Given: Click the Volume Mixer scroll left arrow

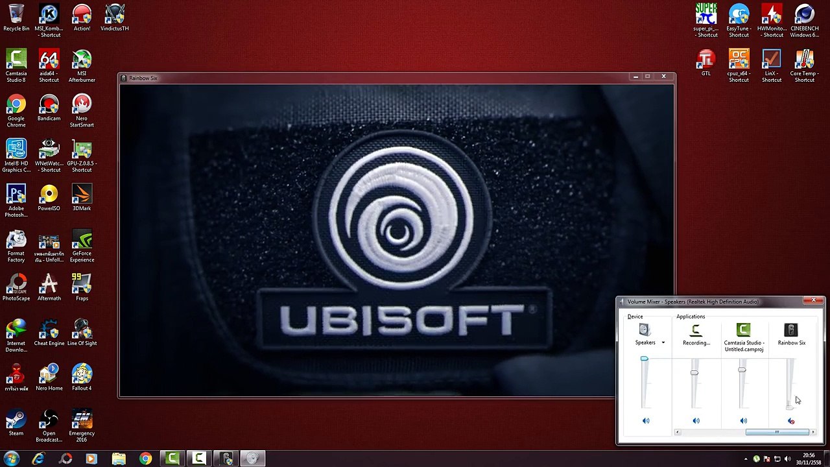Looking at the screenshot, I should [x=678, y=432].
